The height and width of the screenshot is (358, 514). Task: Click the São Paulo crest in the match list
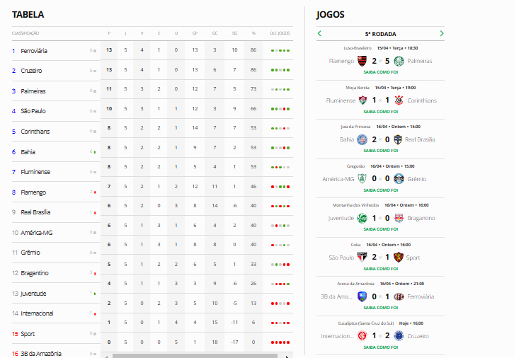click(362, 258)
